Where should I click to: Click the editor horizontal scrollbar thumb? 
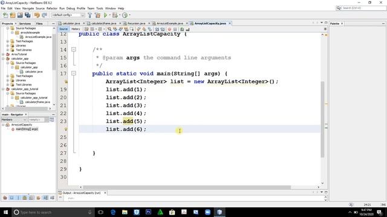click(x=187, y=187)
